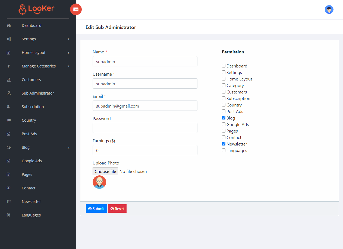Click the Earnings ($) input field

coord(145,150)
